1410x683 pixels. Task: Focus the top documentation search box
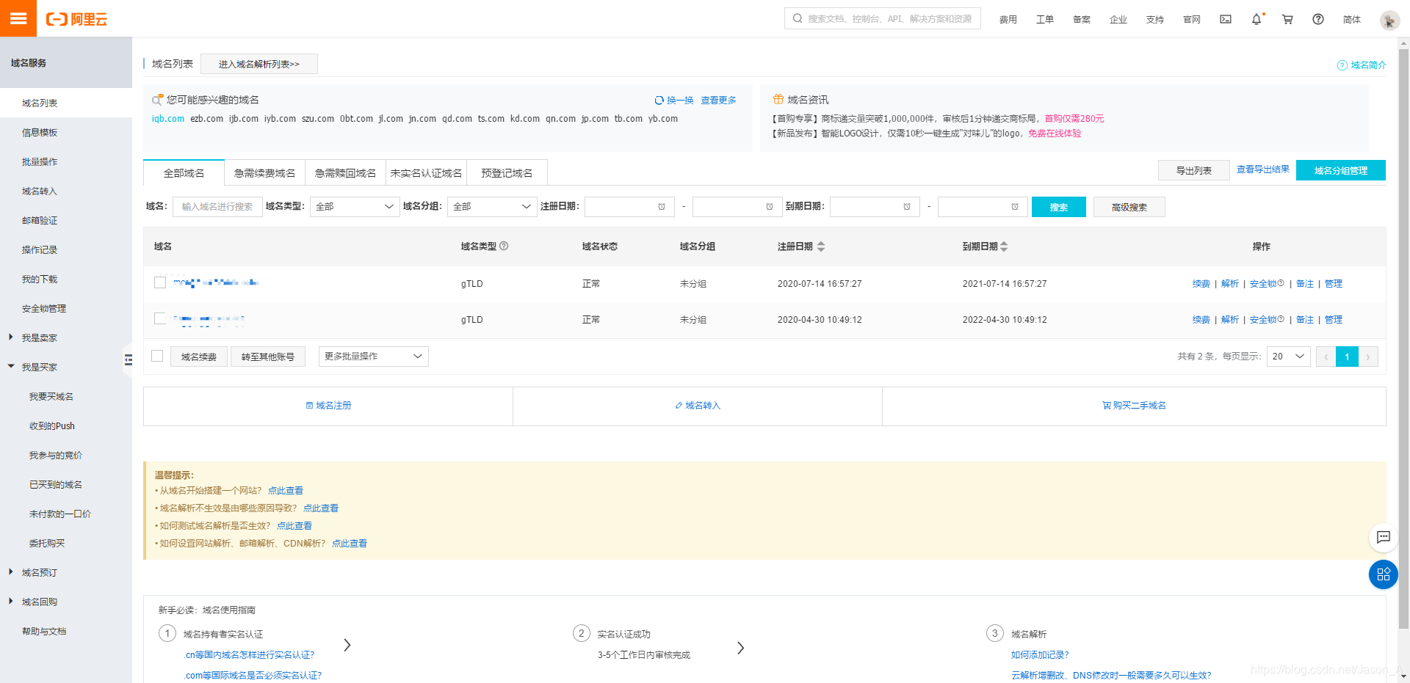(x=883, y=18)
